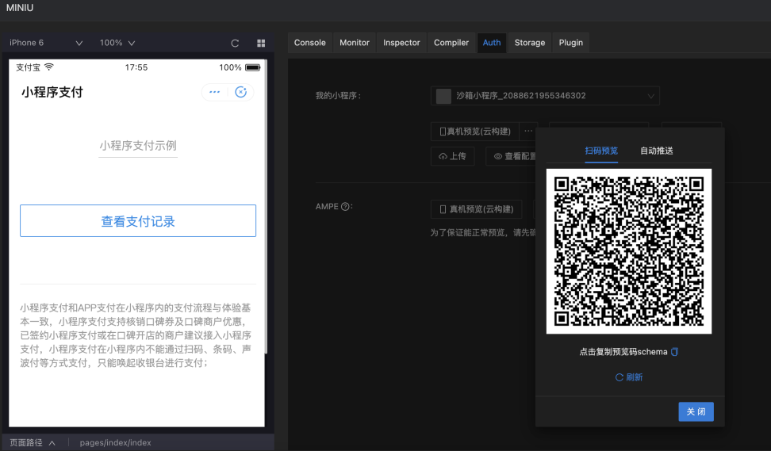771x451 pixels.
Task: Click the 点击复制预览码schema text
Action: 623,352
